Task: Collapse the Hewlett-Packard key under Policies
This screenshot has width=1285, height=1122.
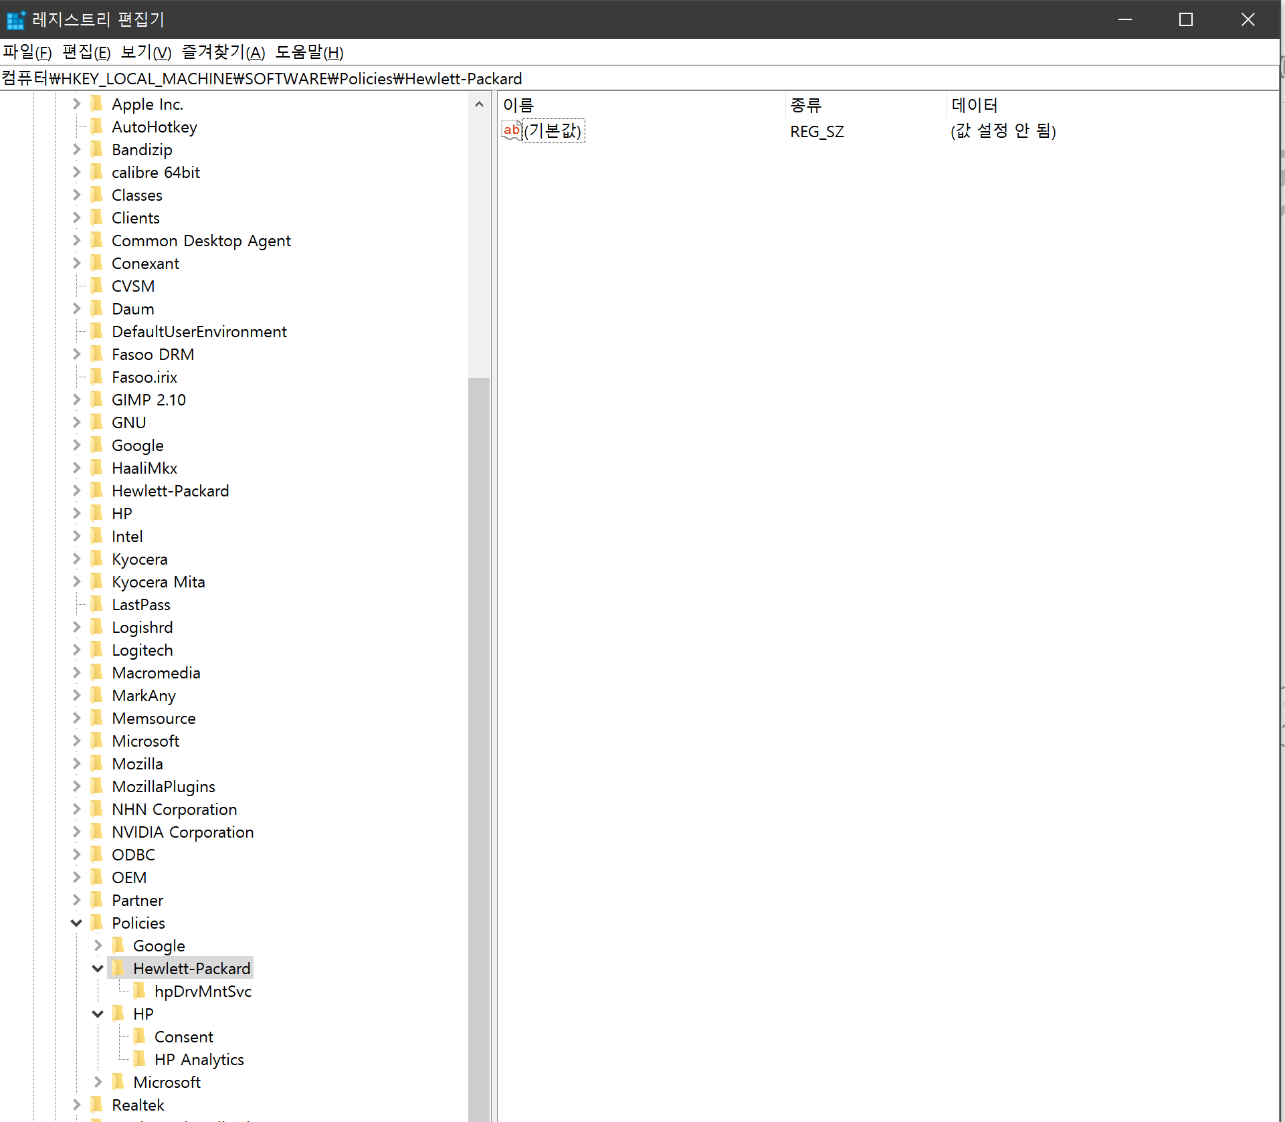Action: coord(98,968)
